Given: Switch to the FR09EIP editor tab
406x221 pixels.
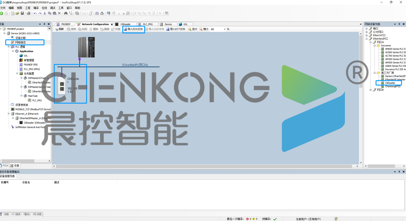Looking at the screenshot, I should point(65,24).
